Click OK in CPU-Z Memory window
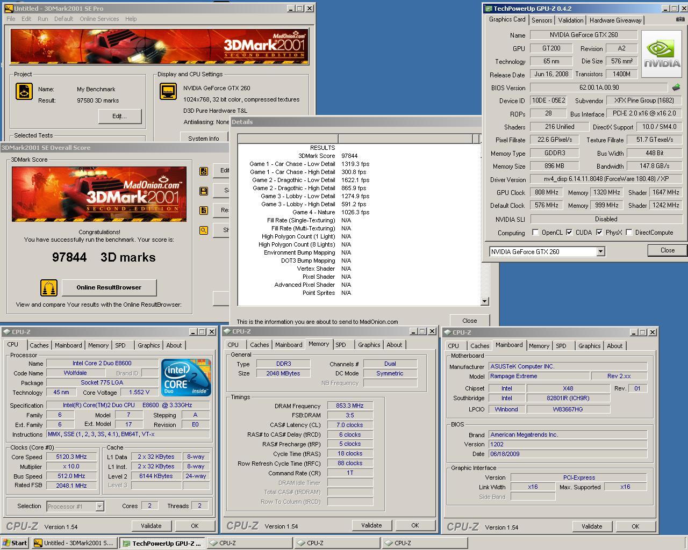 tap(415, 525)
